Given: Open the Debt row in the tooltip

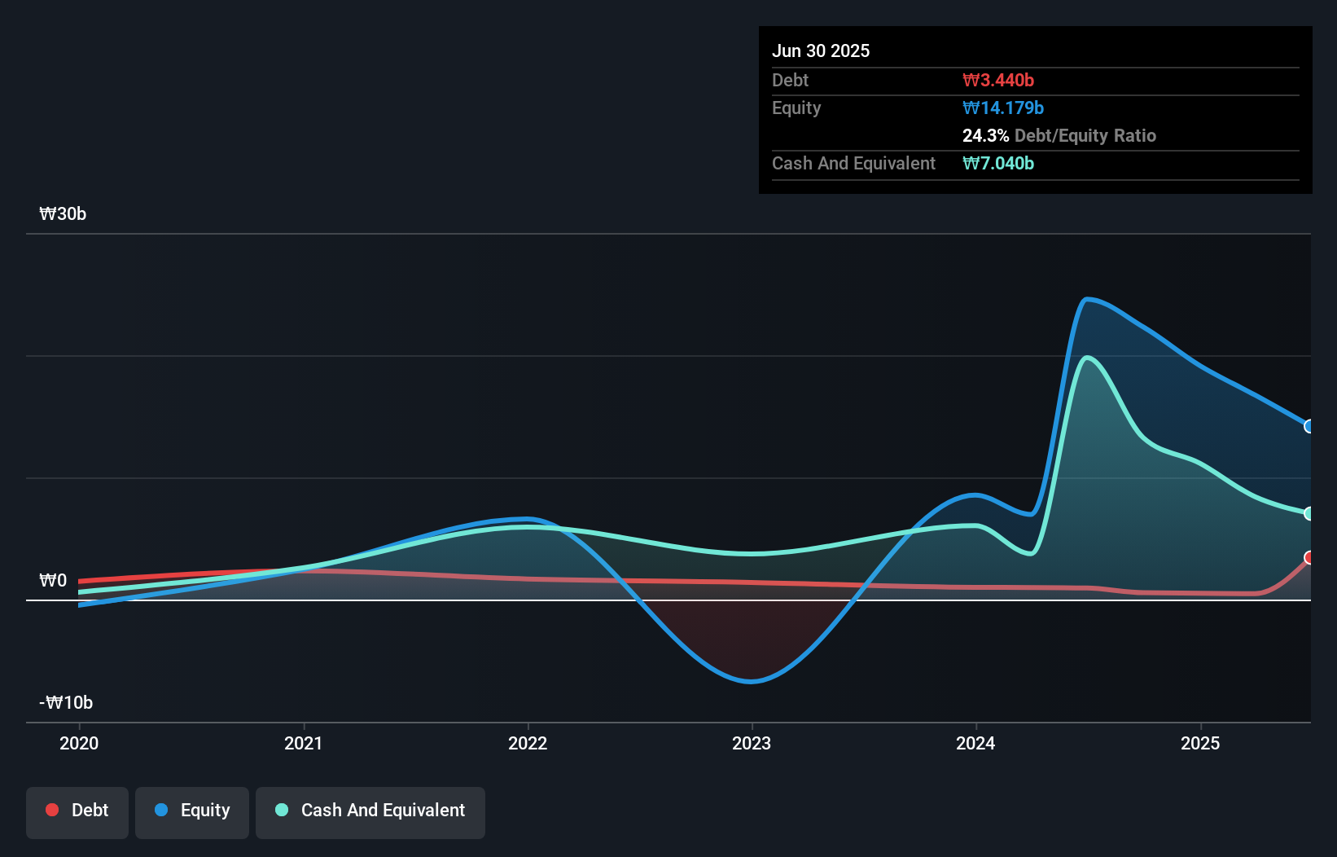Looking at the screenshot, I should click(x=896, y=80).
